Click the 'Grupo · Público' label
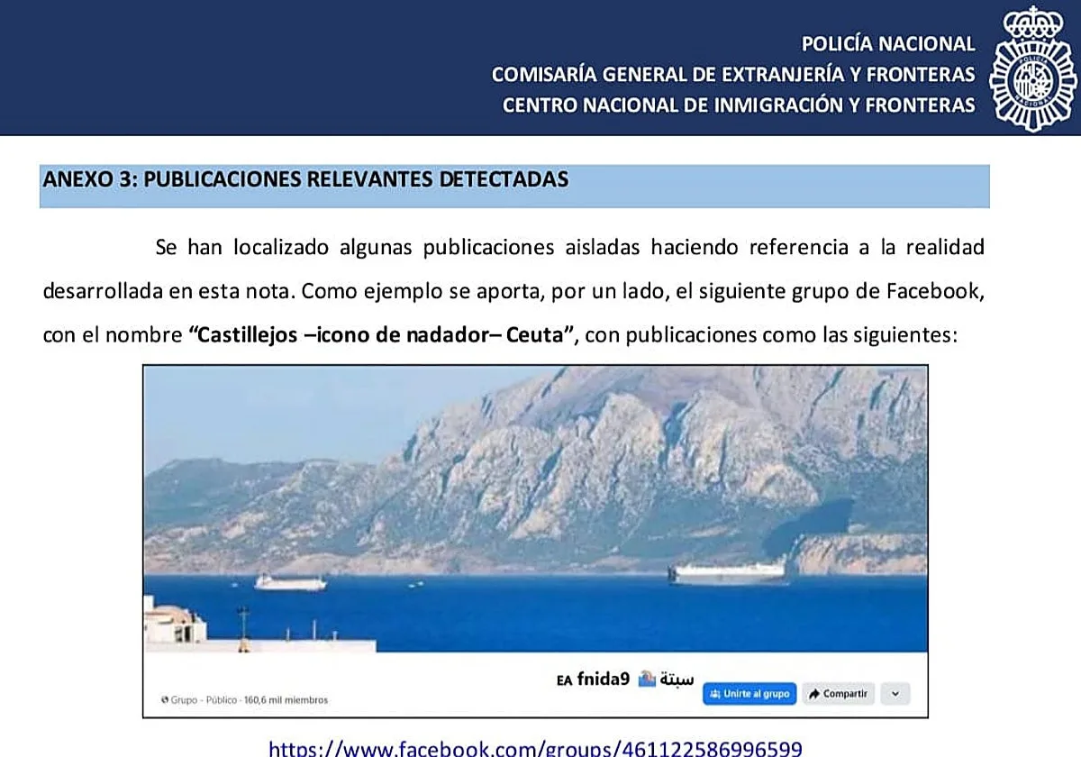 [204, 700]
